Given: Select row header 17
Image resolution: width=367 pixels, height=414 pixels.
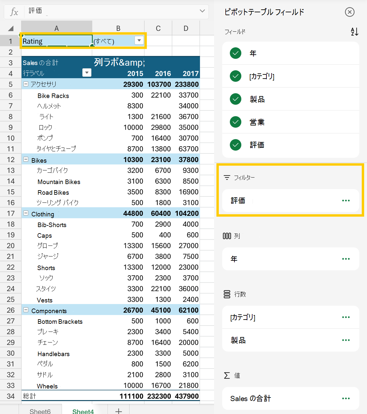Looking at the screenshot, I should click(11, 213).
